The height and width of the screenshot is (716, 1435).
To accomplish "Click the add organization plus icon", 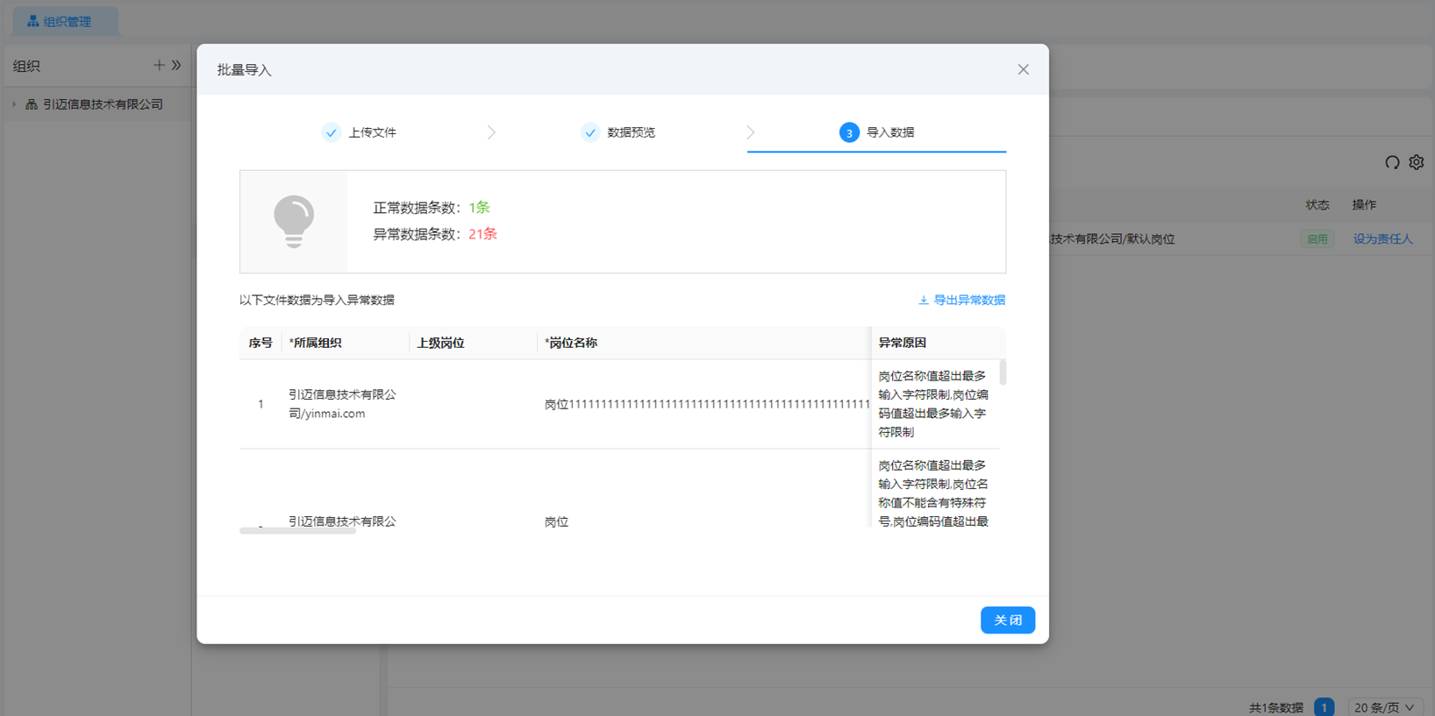I will (x=159, y=66).
